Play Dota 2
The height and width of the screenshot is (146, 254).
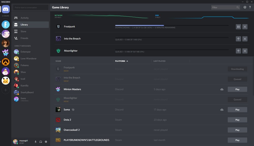[237, 120]
